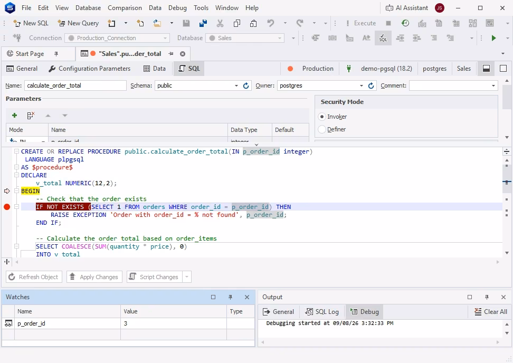Open the Undo history dropdown arrow
This screenshot has height=363, width=513.
[285, 23]
